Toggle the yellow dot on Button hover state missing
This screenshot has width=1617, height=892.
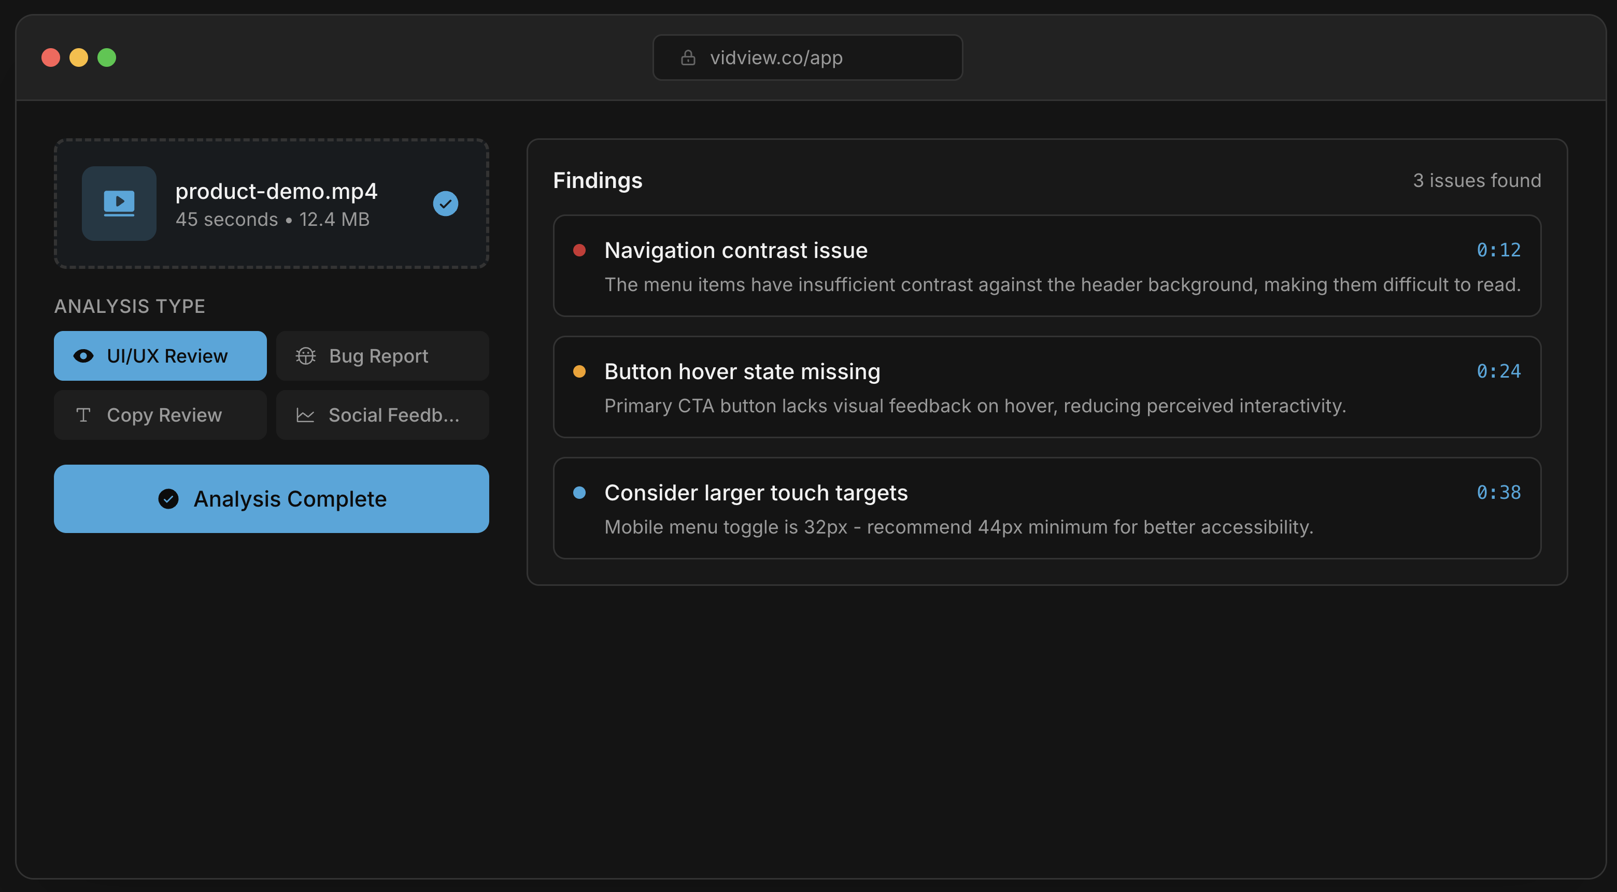(580, 371)
